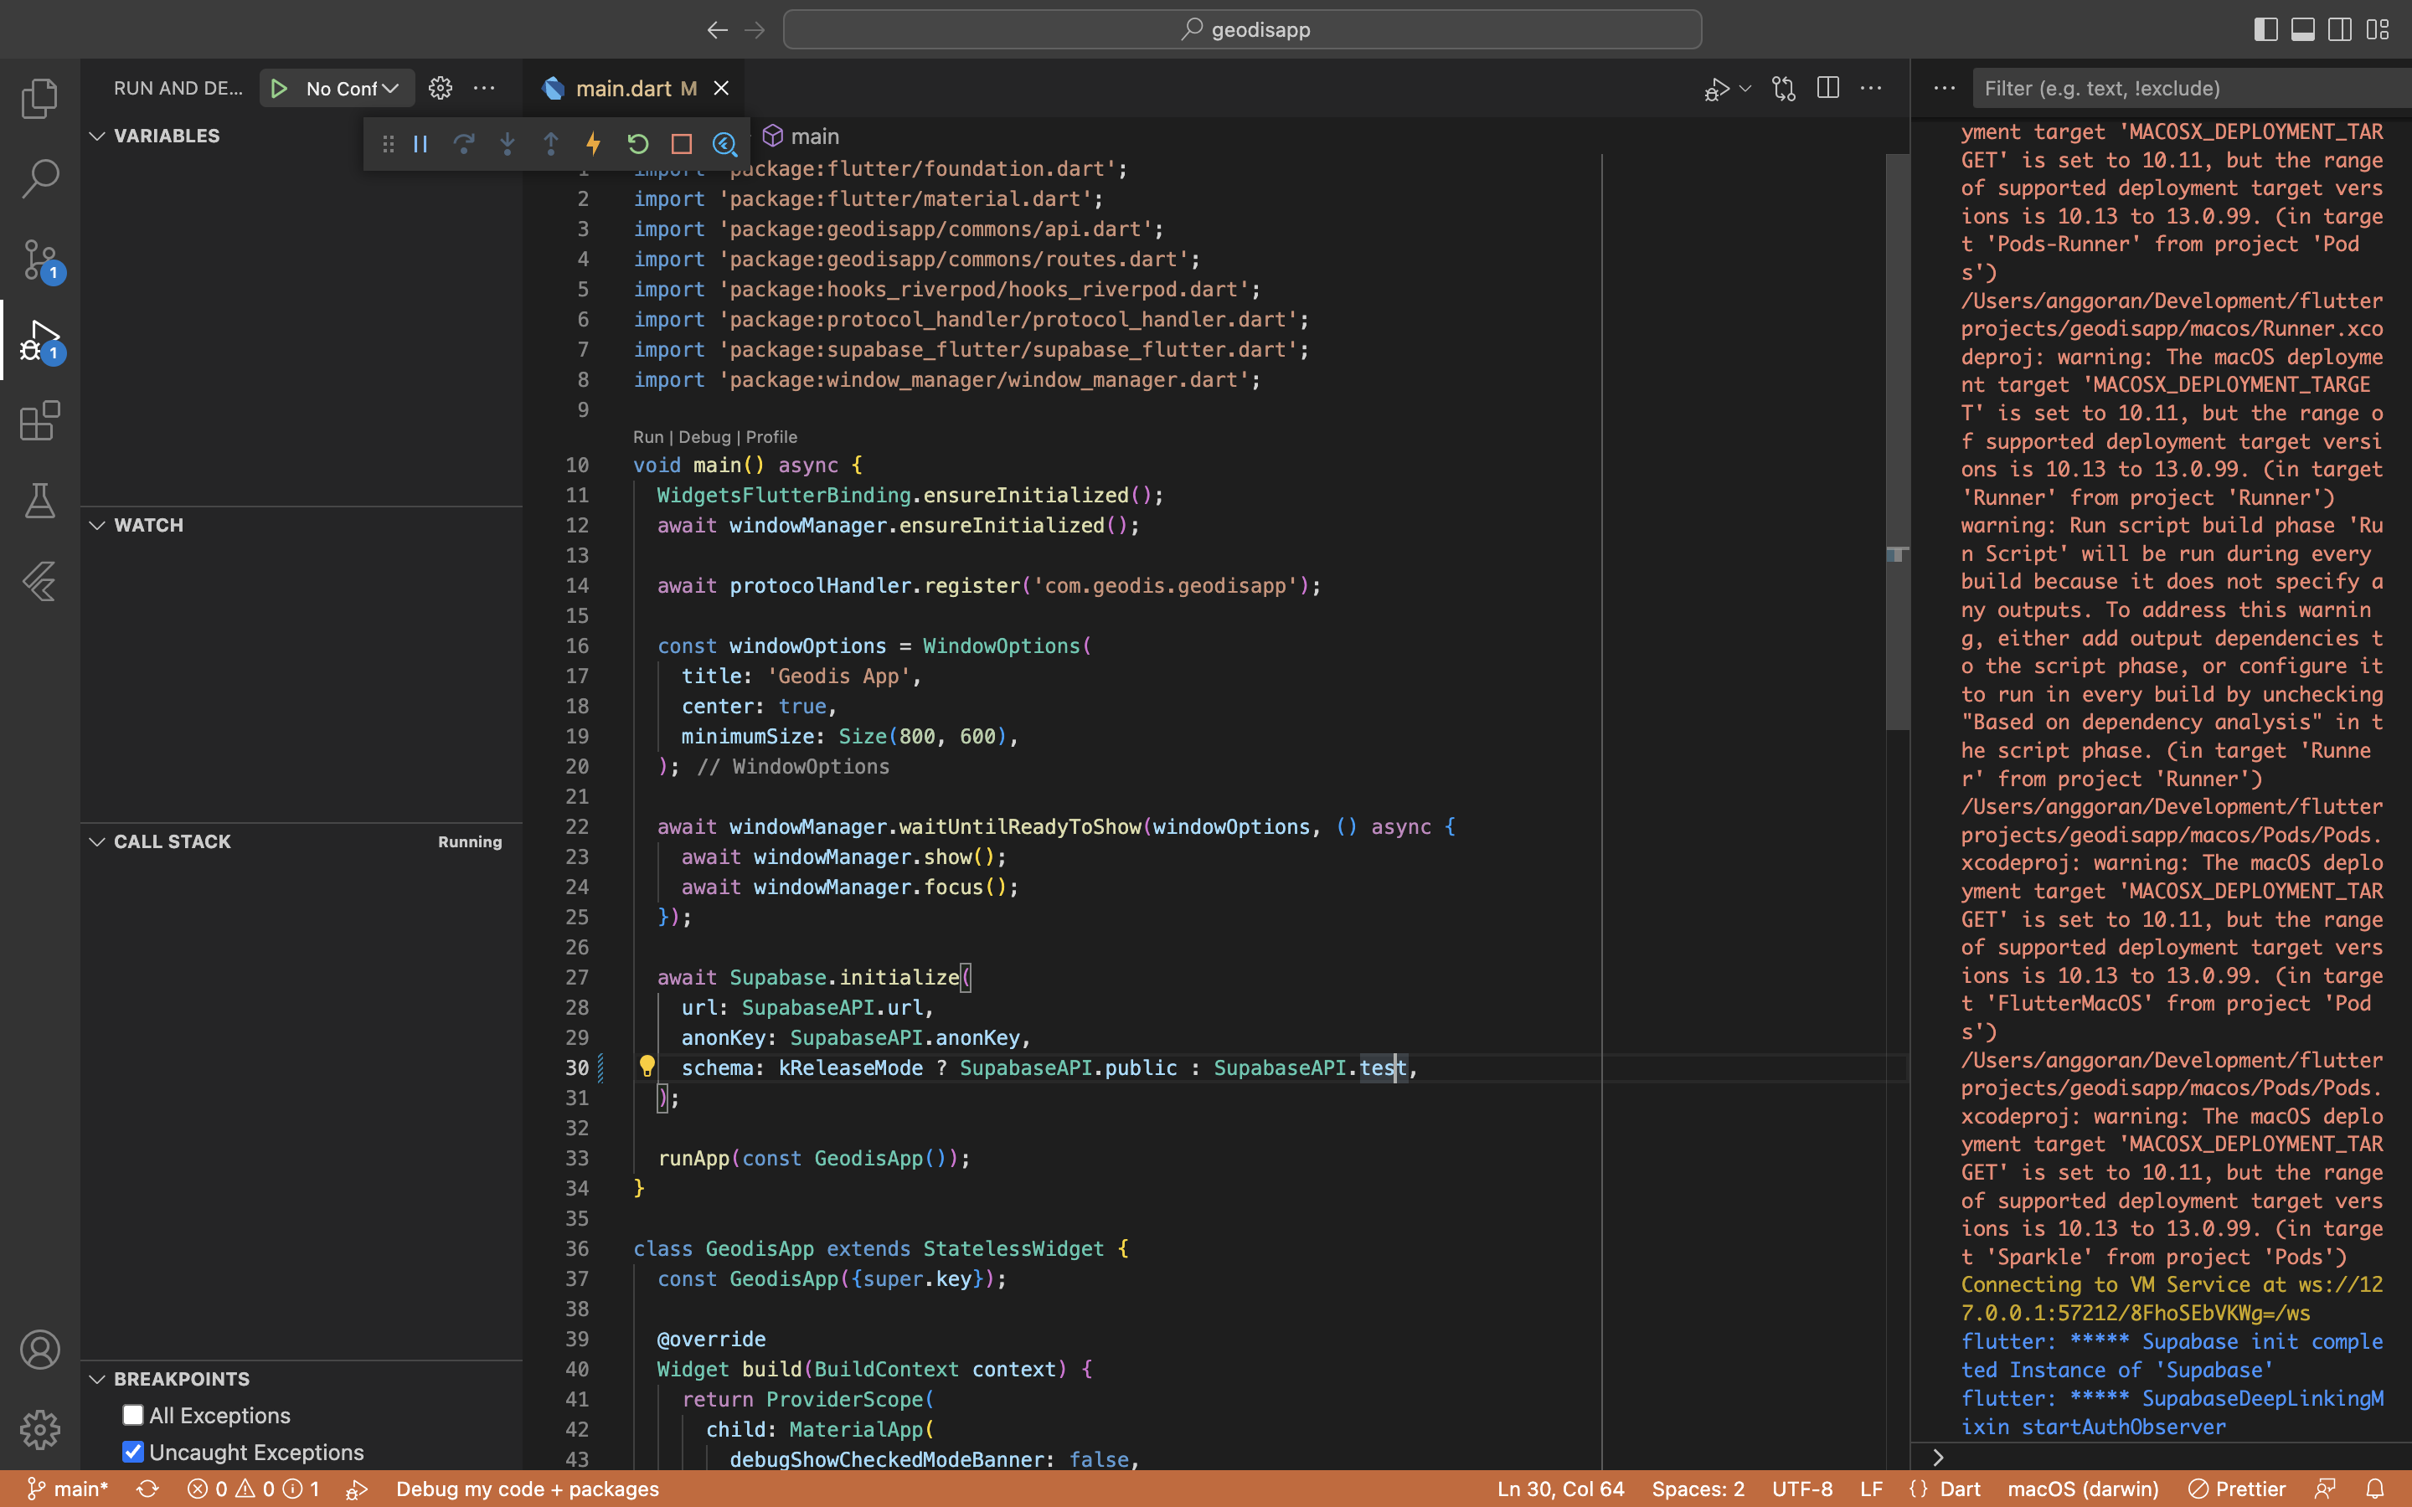Open the Source Control view
Screen dimensions: 2412x1507
[x=40, y=260]
